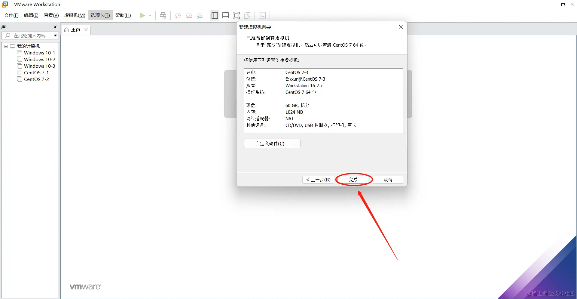The height and width of the screenshot is (299, 577).
Task: Toggle the thumbnail bar icon
Action: [x=226, y=15]
